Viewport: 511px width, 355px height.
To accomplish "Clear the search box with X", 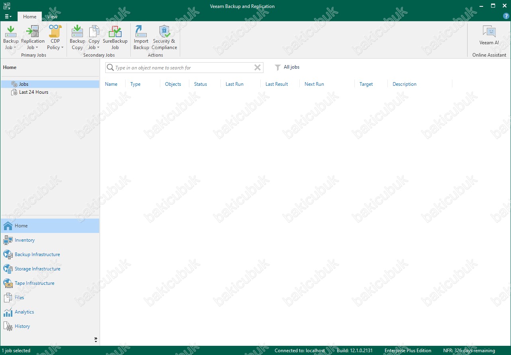I will point(257,68).
